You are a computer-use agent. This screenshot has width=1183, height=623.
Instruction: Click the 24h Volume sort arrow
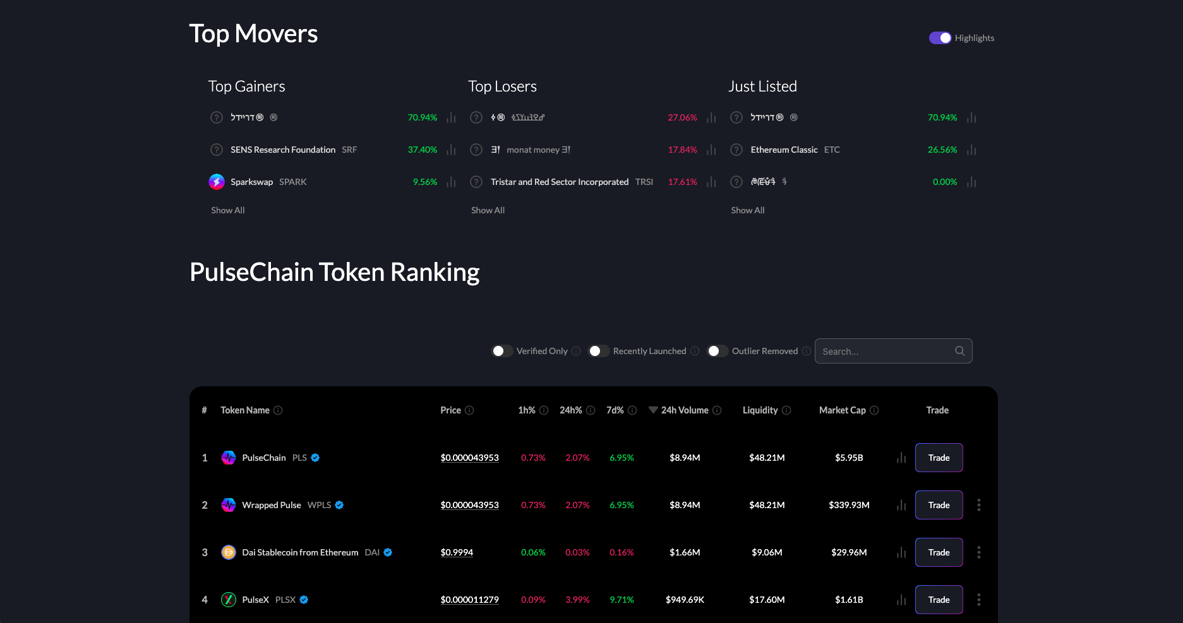pyautogui.click(x=652, y=410)
